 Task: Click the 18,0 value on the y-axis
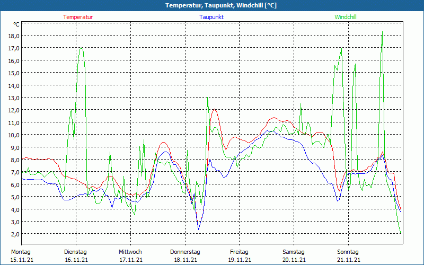(14, 36)
